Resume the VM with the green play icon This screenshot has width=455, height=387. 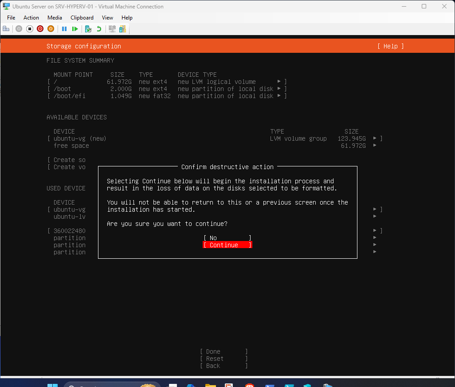coord(75,28)
